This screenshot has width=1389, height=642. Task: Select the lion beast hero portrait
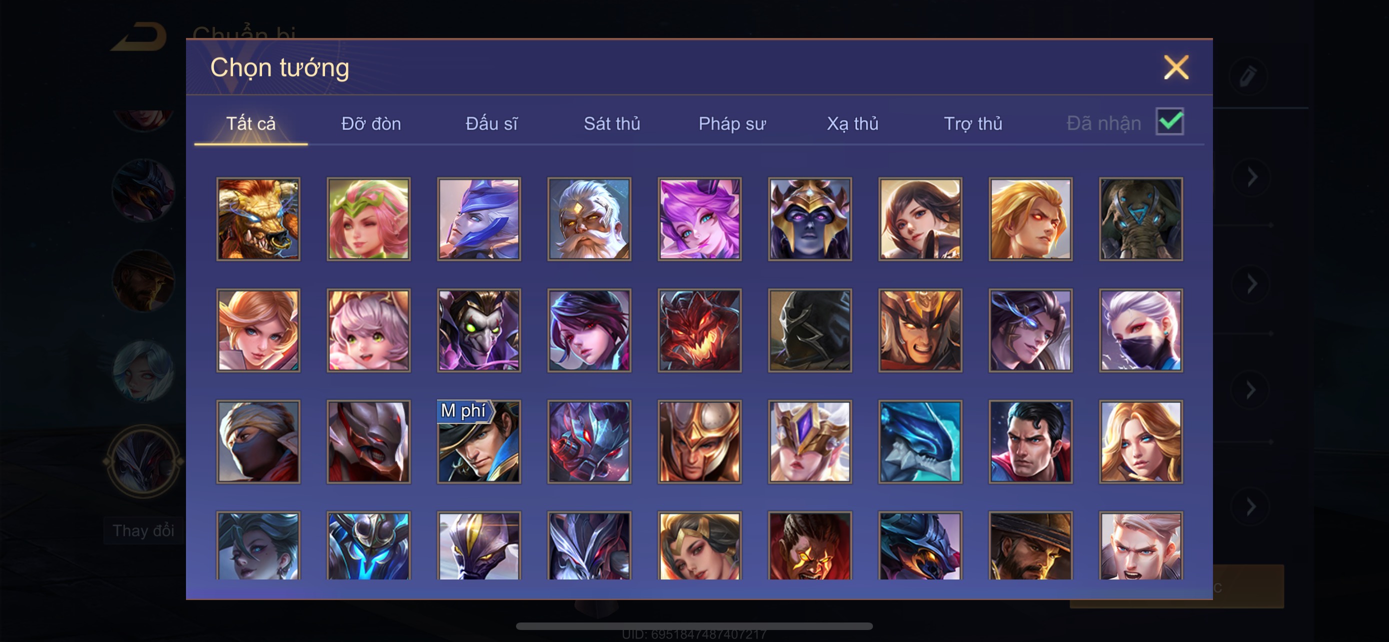pyautogui.click(x=258, y=219)
